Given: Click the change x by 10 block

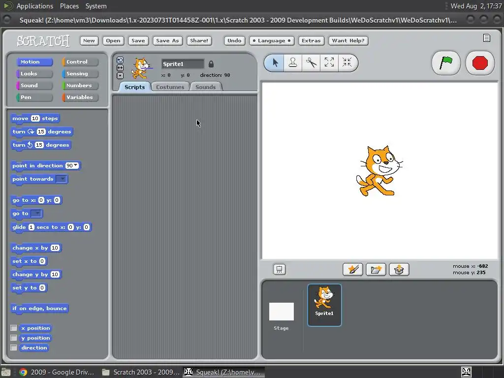Looking at the screenshot, I should tap(36, 248).
